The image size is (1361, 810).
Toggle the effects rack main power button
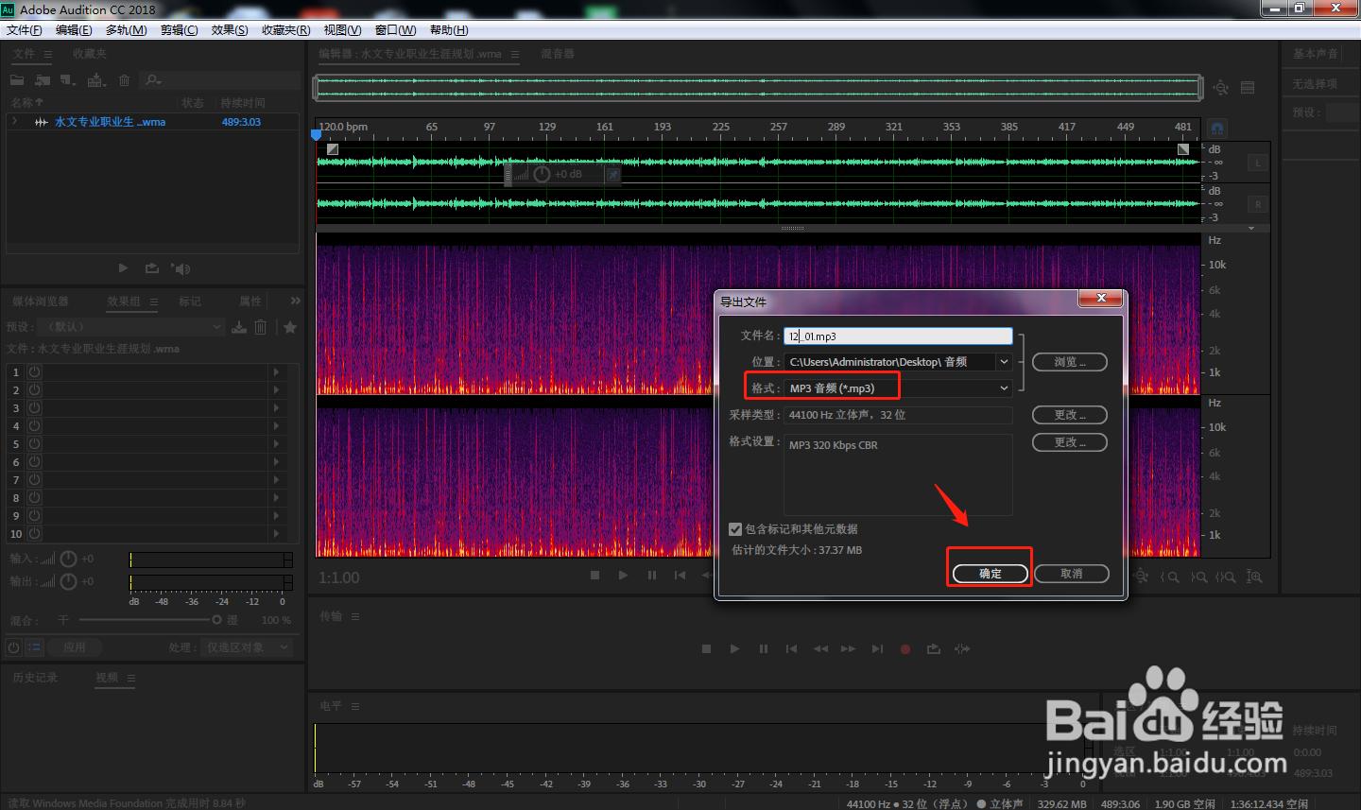point(13,647)
